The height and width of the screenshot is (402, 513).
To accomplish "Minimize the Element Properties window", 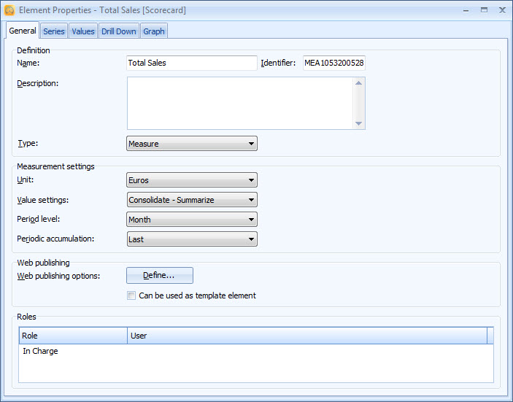I will tap(466, 10).
